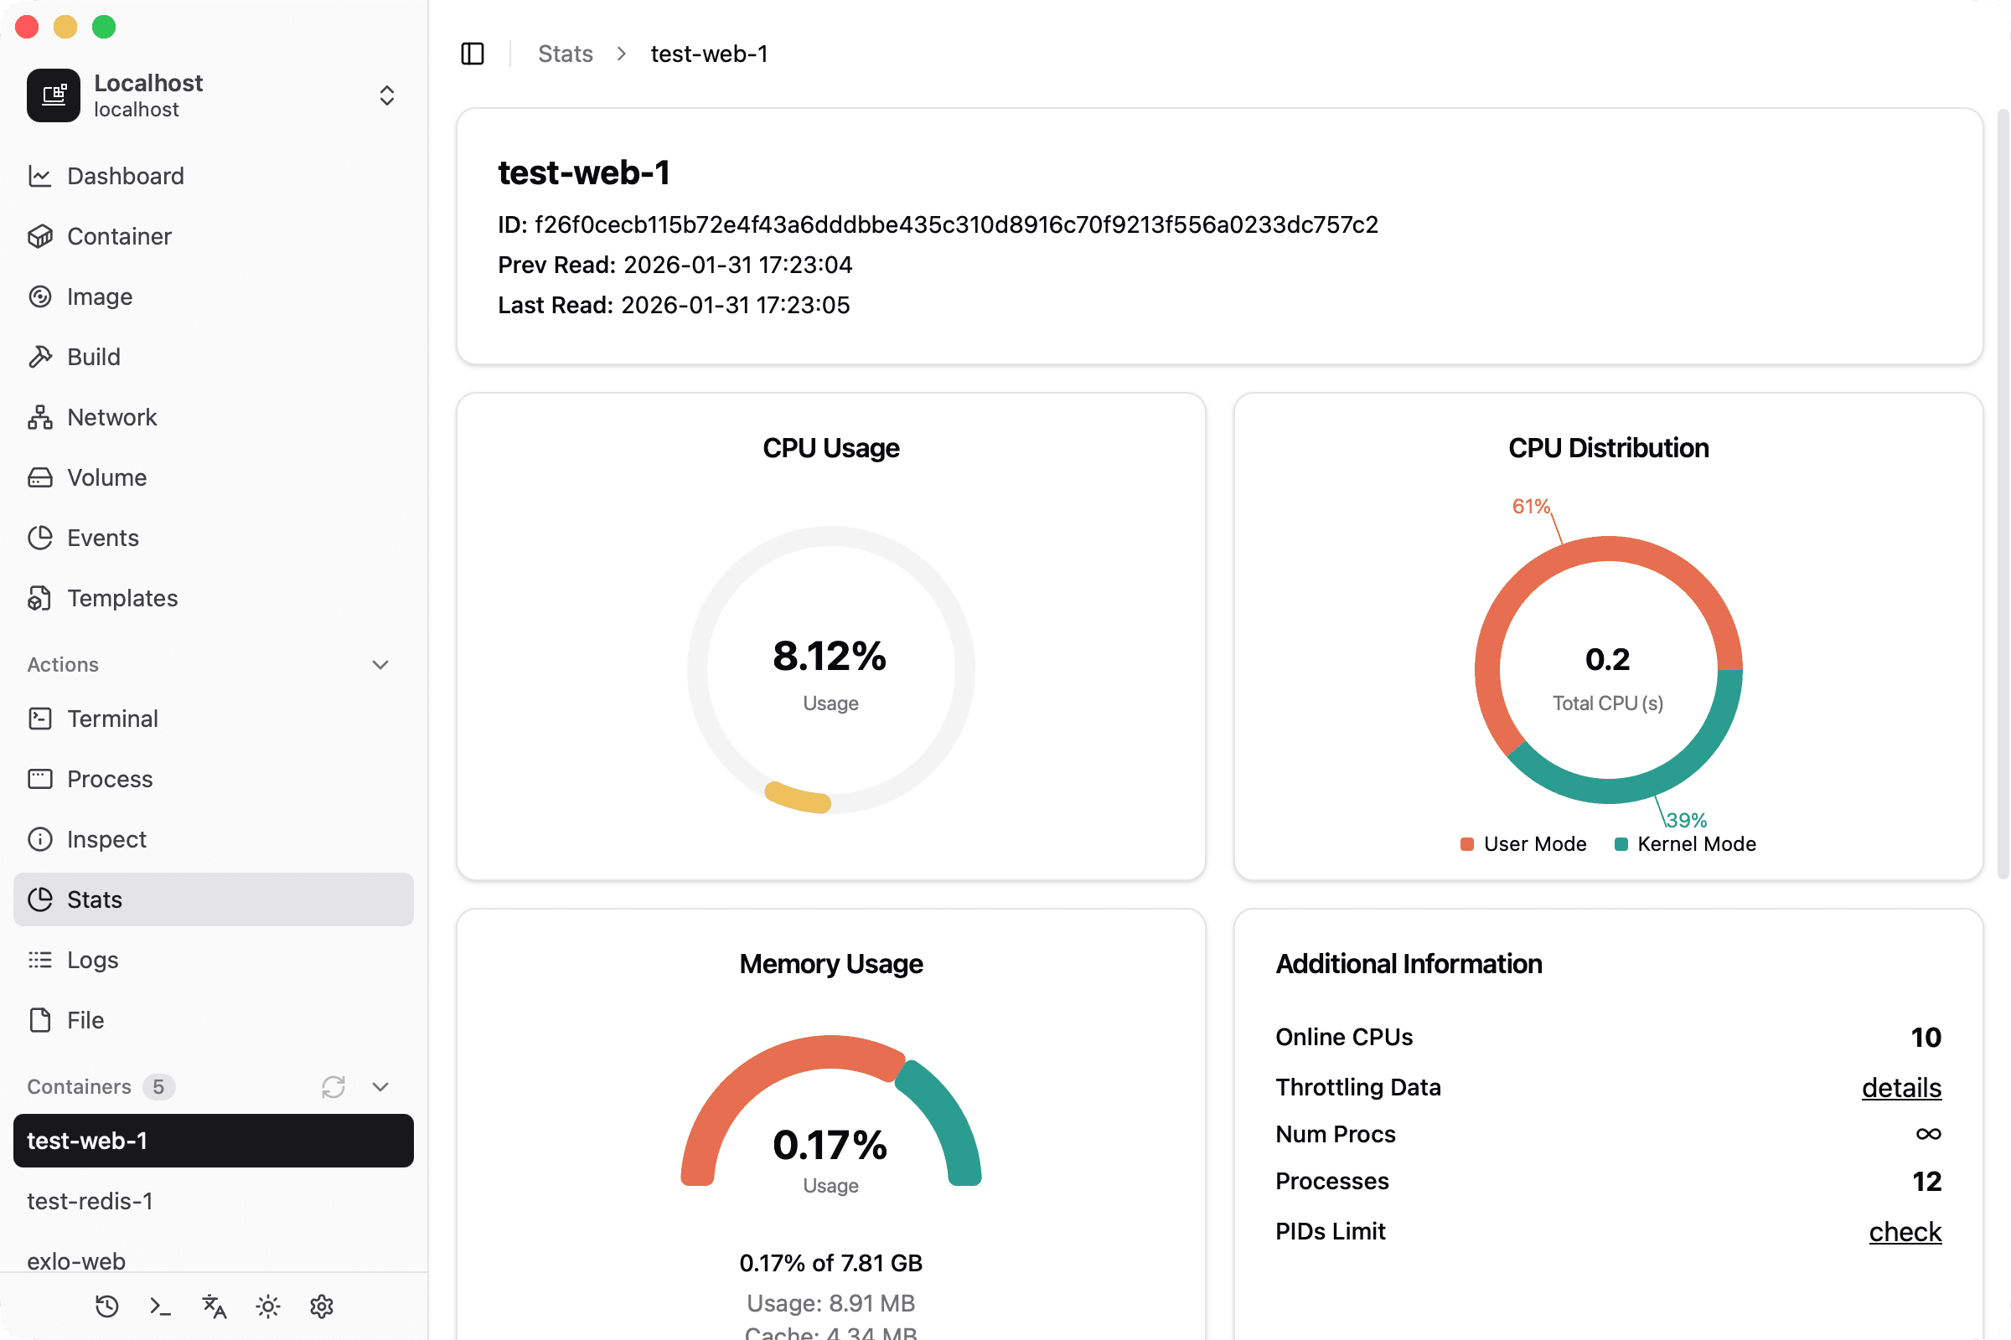The width and height of the screenshot is (2011, 1340).
Task: Click Stats breadcrumb link
Action: click(565, 54)
